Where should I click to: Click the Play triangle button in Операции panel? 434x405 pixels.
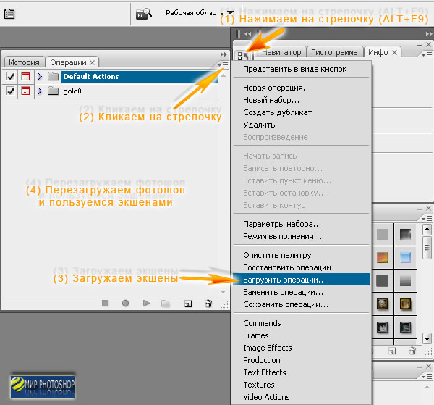147,304
